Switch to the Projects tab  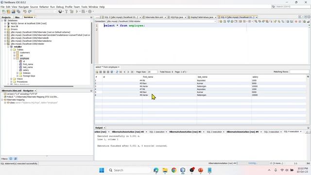point(6,17)
